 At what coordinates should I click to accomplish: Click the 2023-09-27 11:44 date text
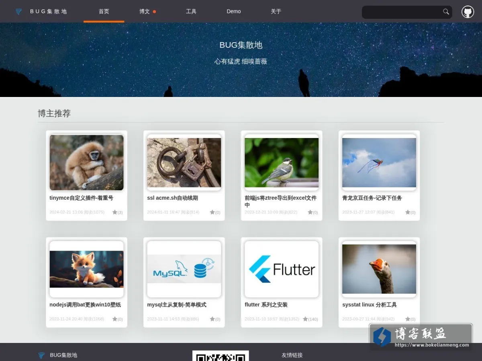(359, 319)
